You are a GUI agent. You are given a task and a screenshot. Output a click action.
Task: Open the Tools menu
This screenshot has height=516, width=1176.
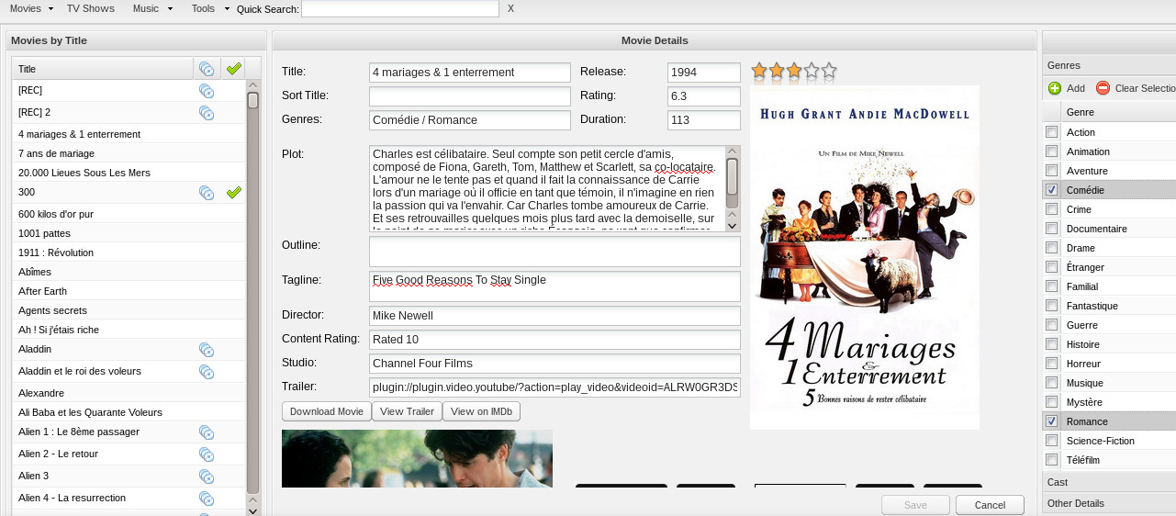coord(209,8)
